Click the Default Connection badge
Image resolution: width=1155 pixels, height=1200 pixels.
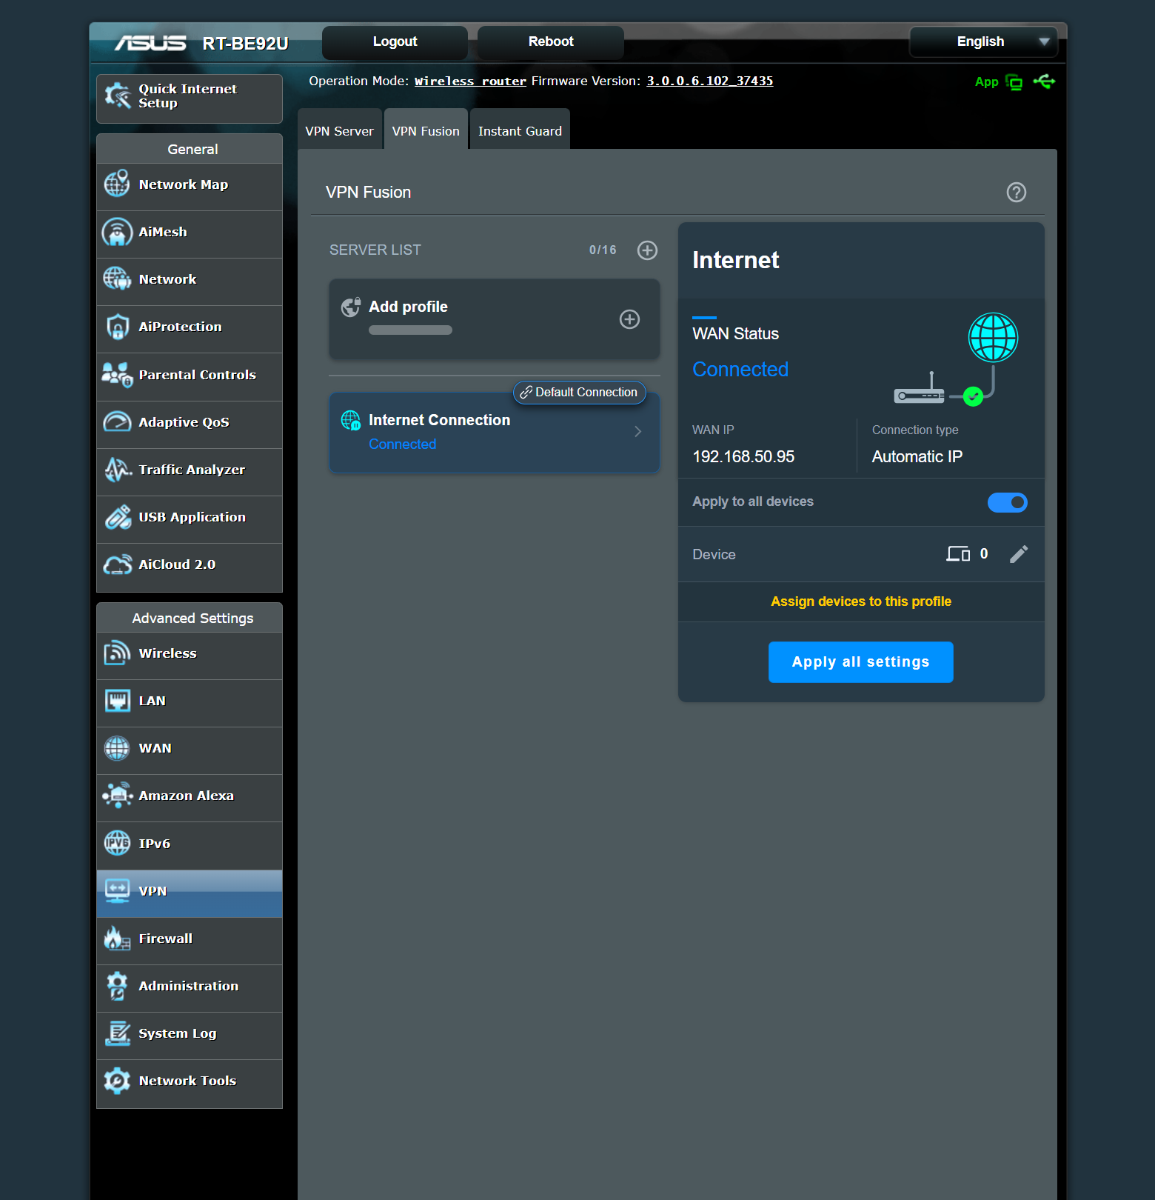point(580,393)
